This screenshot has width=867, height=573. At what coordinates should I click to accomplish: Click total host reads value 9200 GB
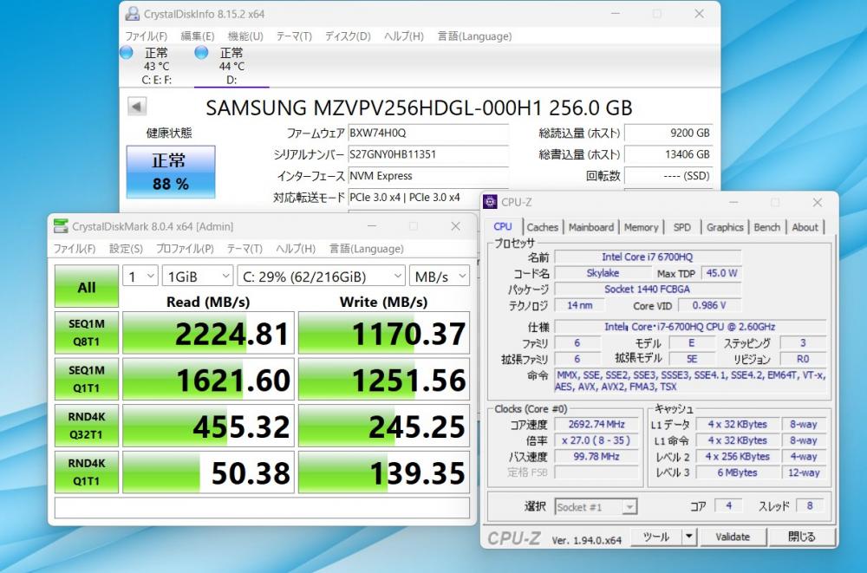click(668, 133)
